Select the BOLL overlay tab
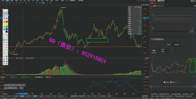 tap(95, 96)
